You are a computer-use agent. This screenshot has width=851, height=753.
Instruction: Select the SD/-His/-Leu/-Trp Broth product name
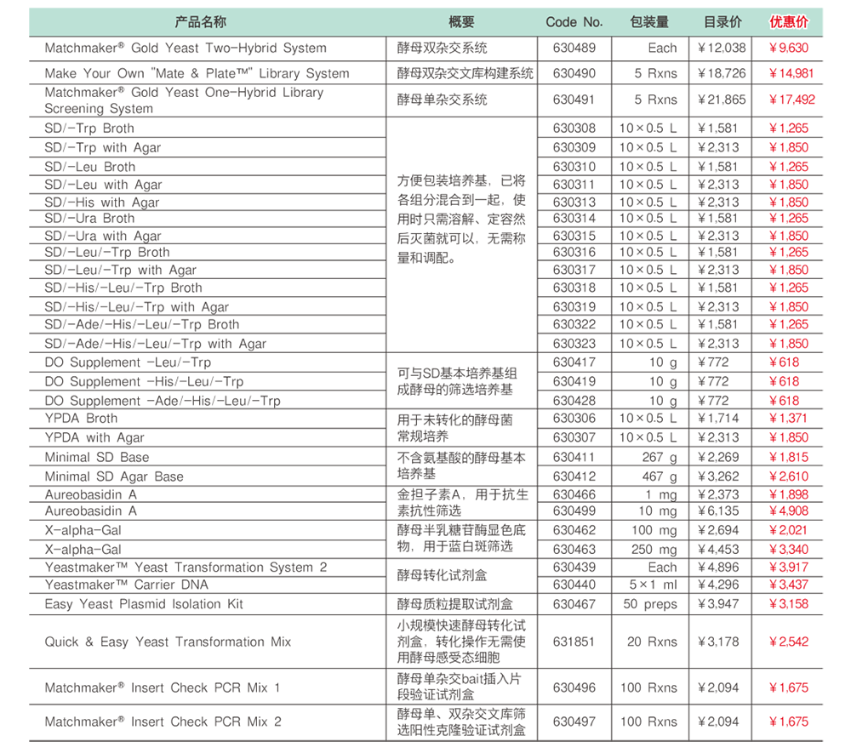point(123,288)
